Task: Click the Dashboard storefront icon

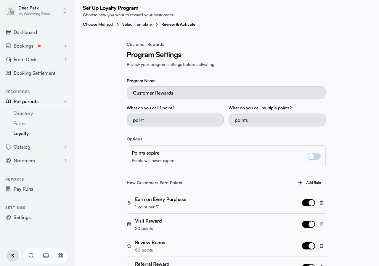Action: 8,32
